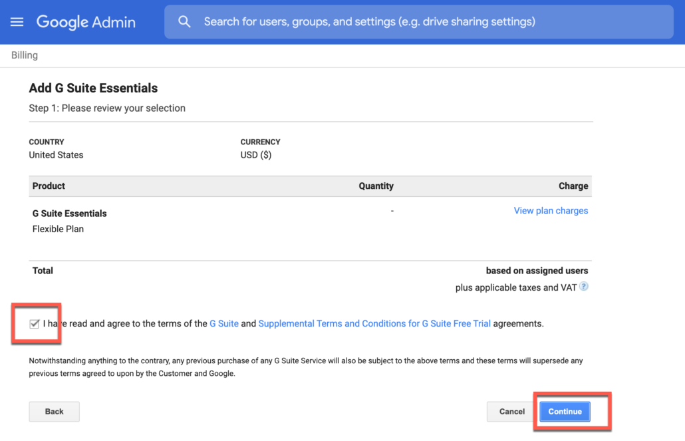
Task: Click the 'Product' column header
Action: (x=49, y=186)
